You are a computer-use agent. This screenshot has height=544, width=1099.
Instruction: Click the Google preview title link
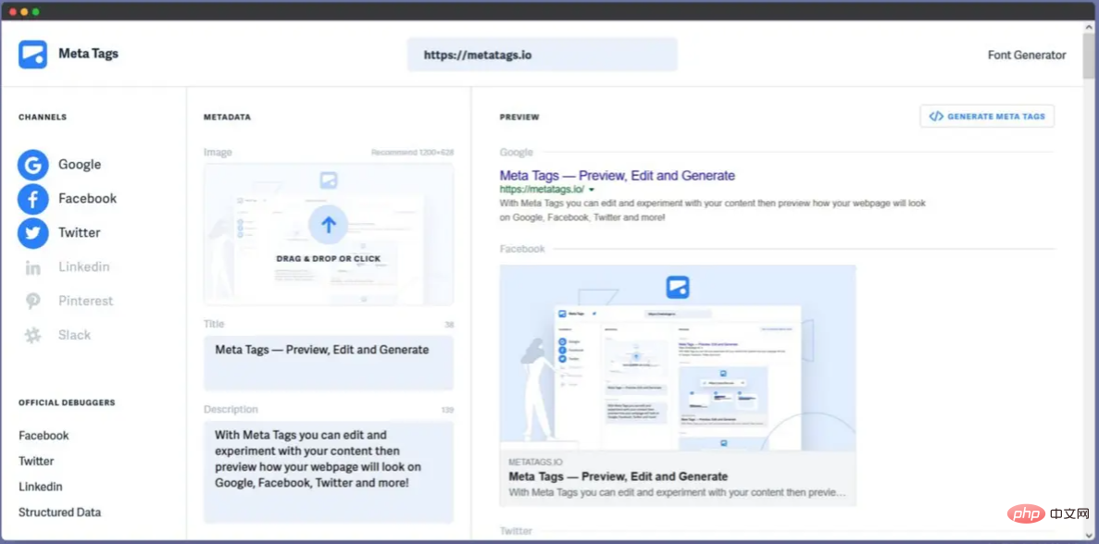coord(618,176)
